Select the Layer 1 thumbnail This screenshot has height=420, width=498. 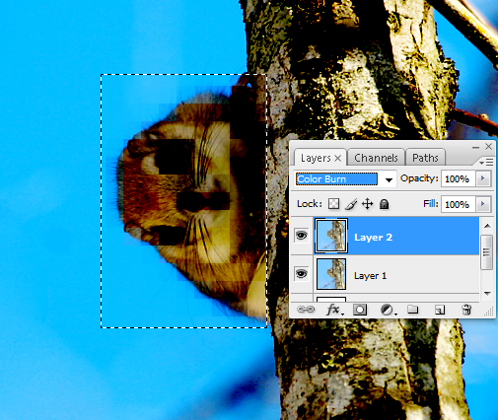(x=331, y=274)
